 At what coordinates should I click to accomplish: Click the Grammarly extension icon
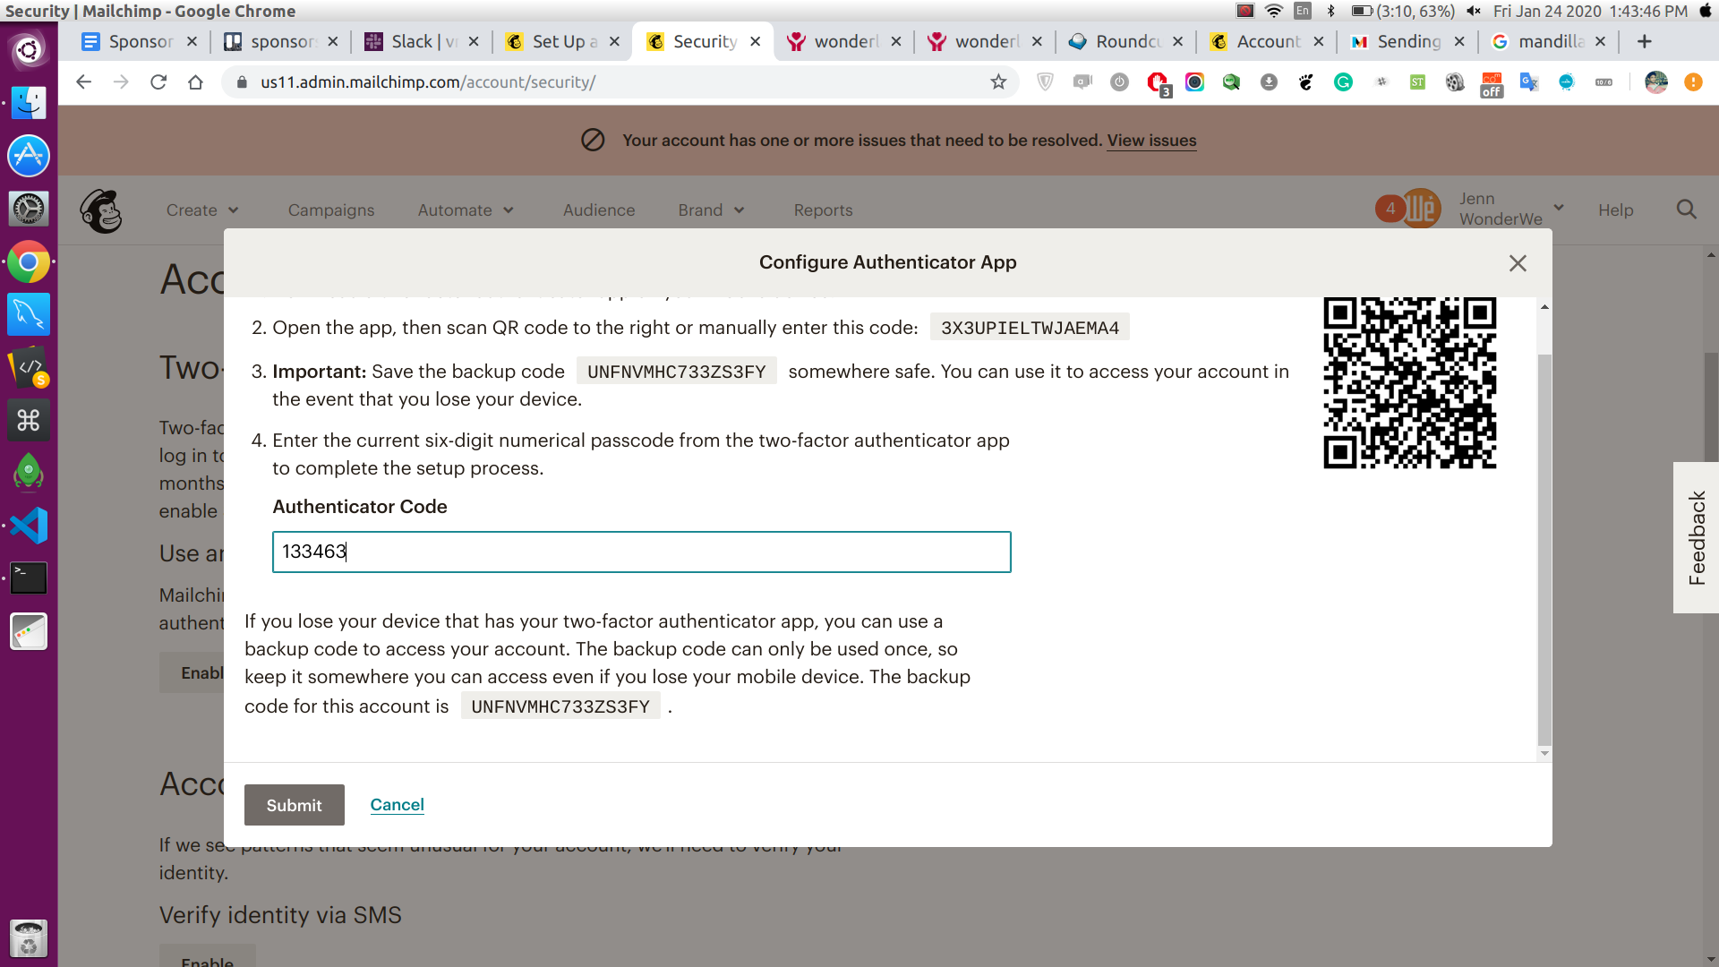coord(1343,82)
